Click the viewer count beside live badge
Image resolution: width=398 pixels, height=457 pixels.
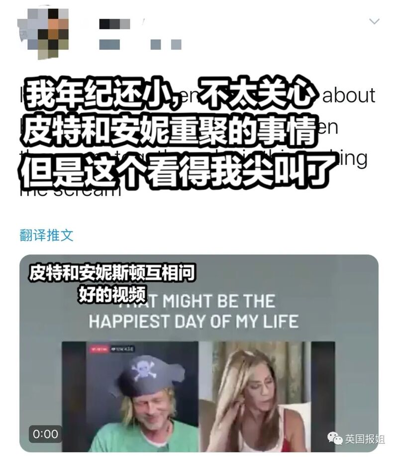tap(122, 349)
